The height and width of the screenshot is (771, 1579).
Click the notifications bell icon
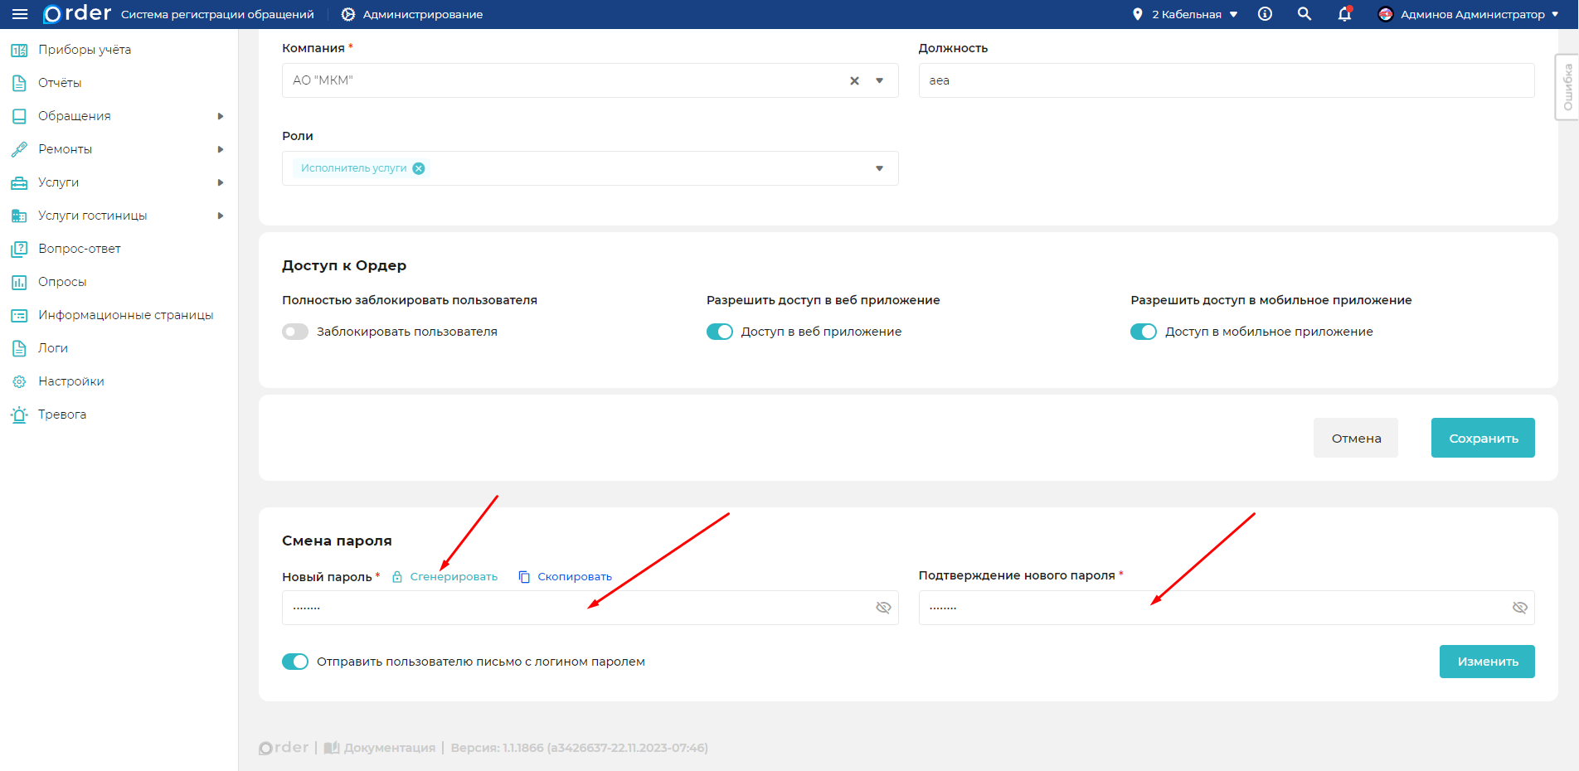pyautogui.click(x=1344, y=14)
